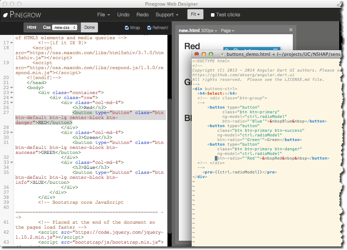347x250 pixels.
Task: Click the code editor's vertical scrollbar
Action: 170,166
